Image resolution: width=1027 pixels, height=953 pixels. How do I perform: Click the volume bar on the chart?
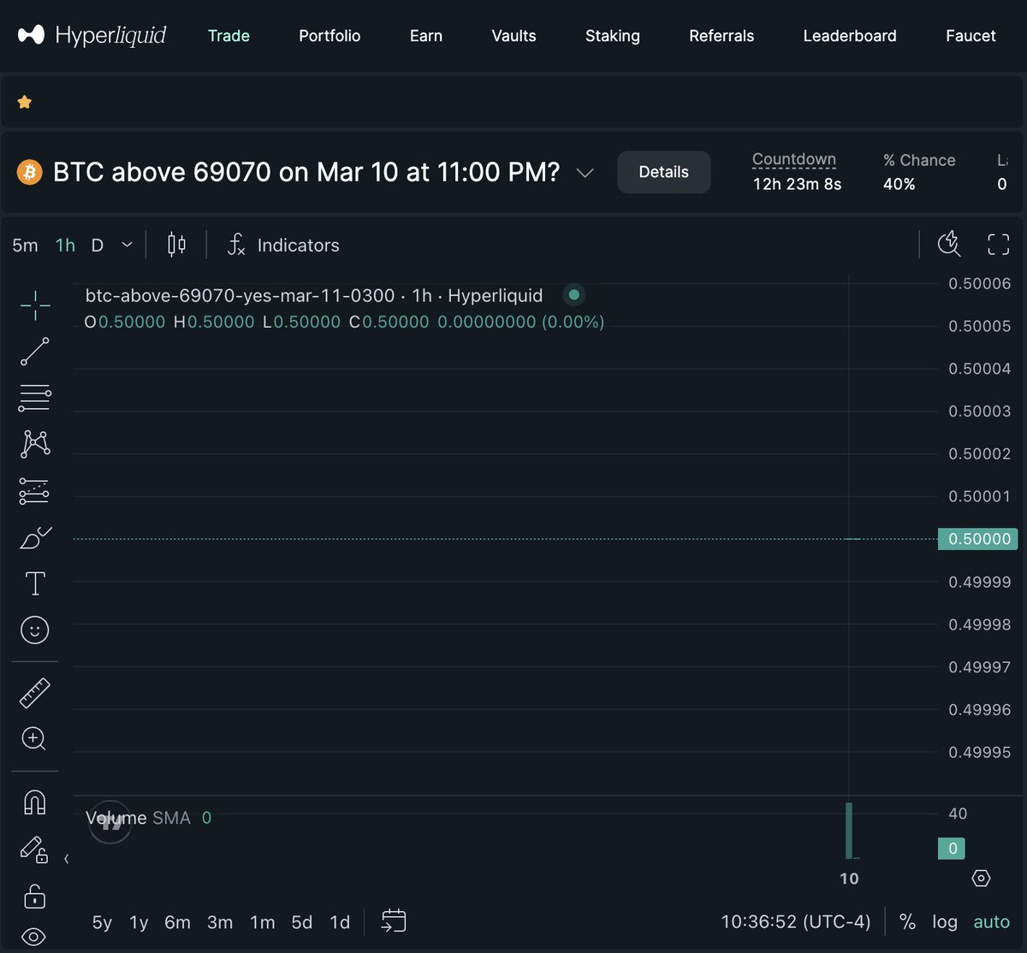(x=849, y=831)
